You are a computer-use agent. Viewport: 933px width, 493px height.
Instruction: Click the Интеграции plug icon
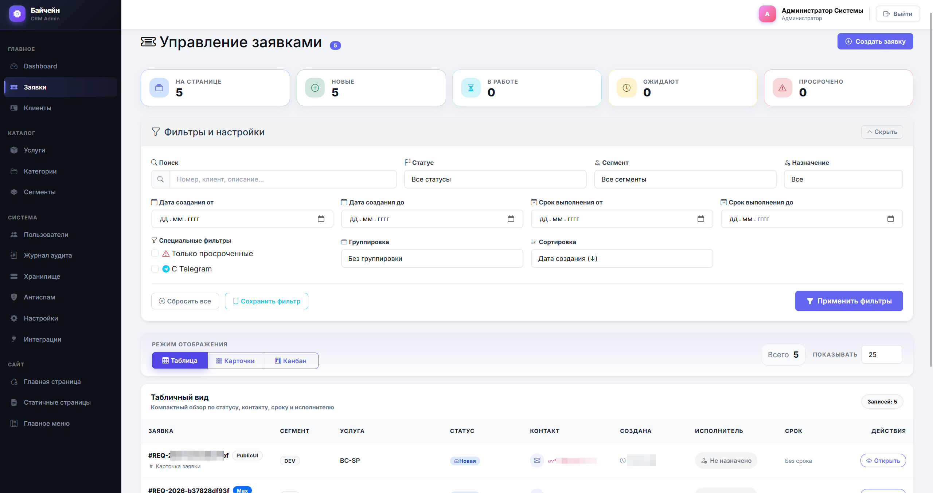pos(14,339)
